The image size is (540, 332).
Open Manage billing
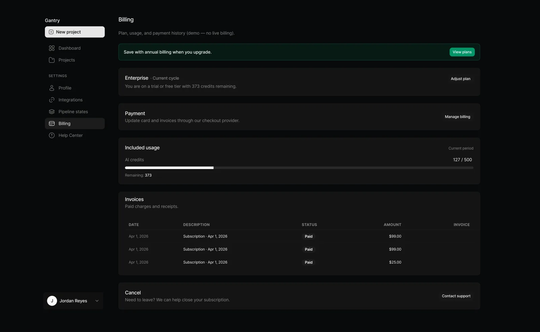(x=457, y=117)
